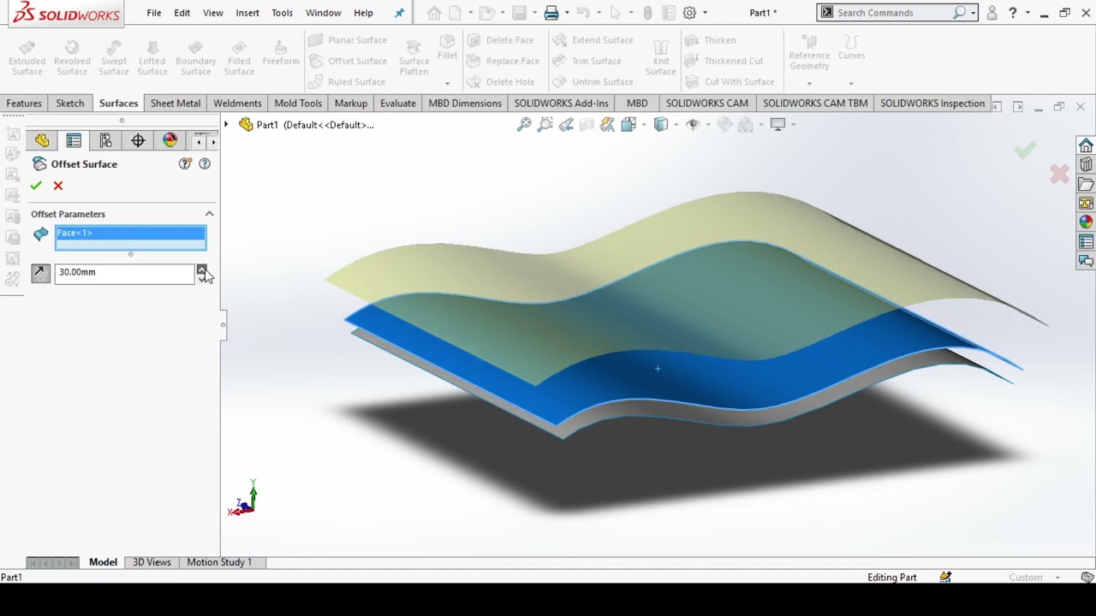Open SOLIDWORKS Resources home task pane
This screenshot has width=1096, height=616.
point(1086,145)
